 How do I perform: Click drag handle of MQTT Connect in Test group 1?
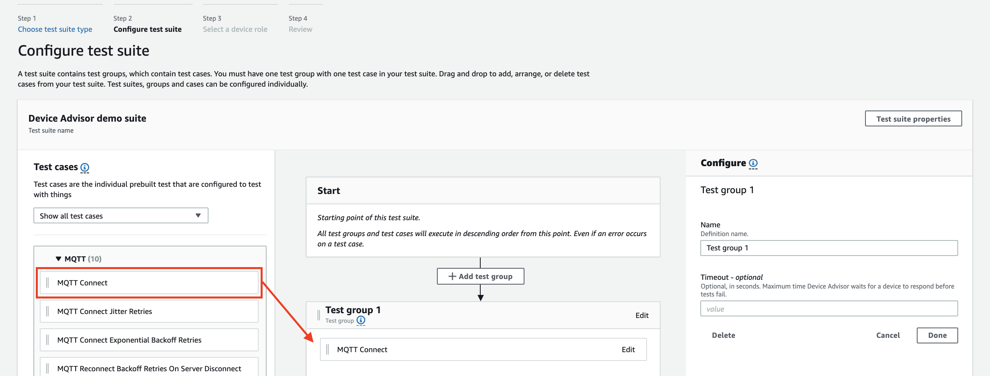(327, 349)
